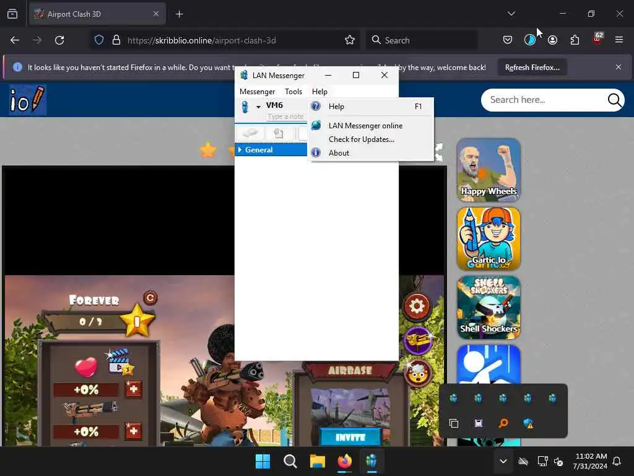Open the Gartic.io game thumbnail
The height and width of the screenshot is (476, 634).
pos(489,239)
